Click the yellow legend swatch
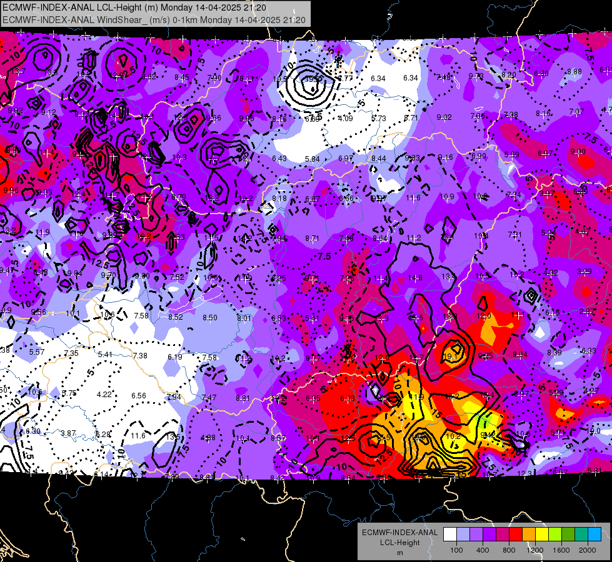The width and height of the screenshot is (612, 562). (542, 535)
